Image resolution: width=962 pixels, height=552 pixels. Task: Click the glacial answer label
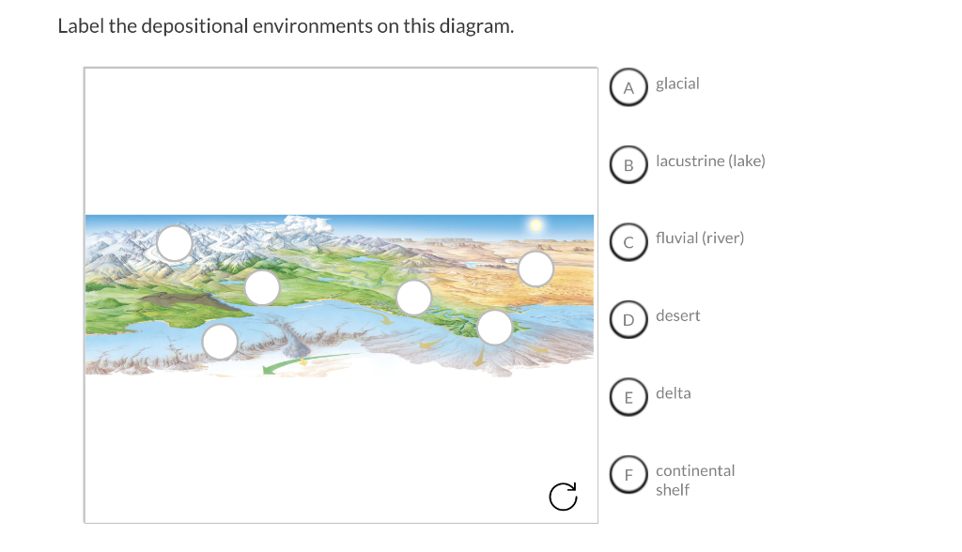click(678, 84)
